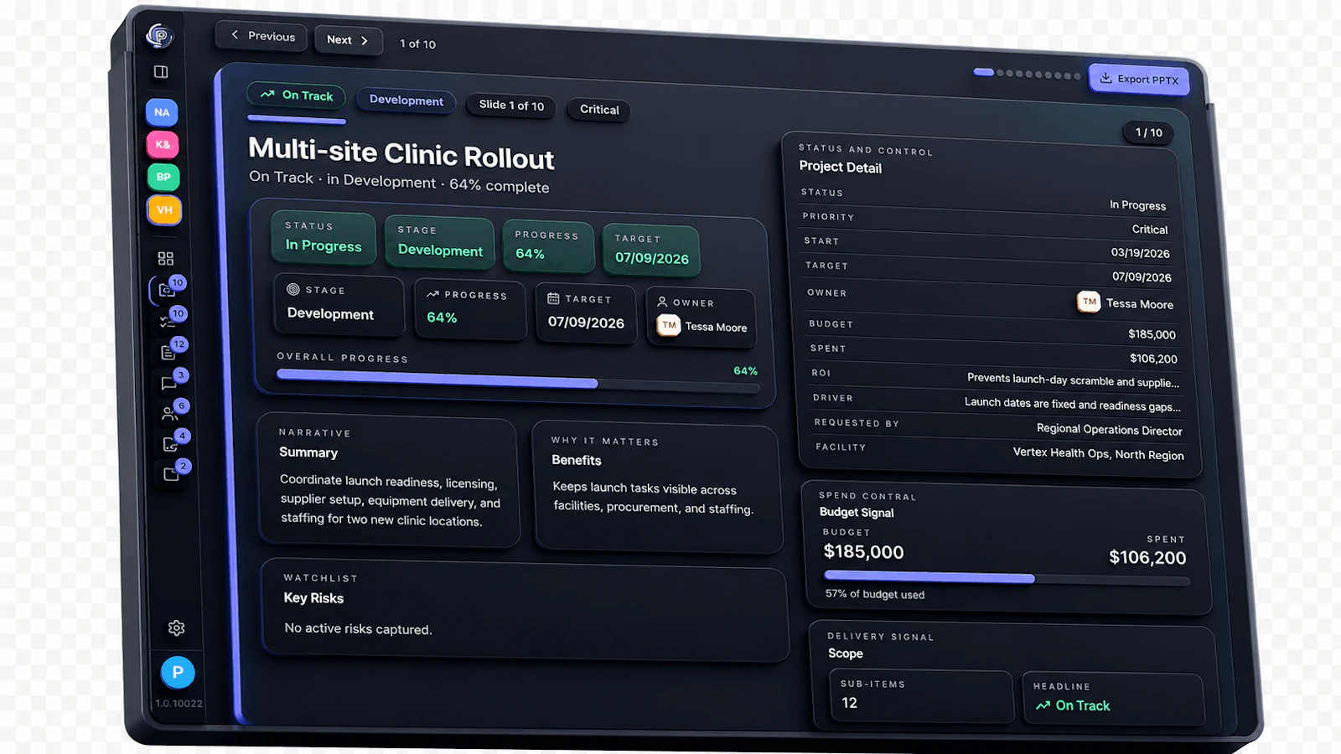
Task: Click the green Status In Progress card
Action: (x=324, y=238)
